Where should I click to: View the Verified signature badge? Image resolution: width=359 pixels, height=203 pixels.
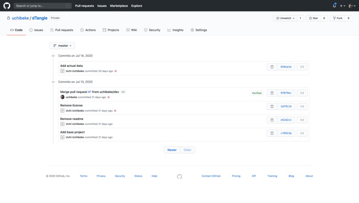click(257, 93)
